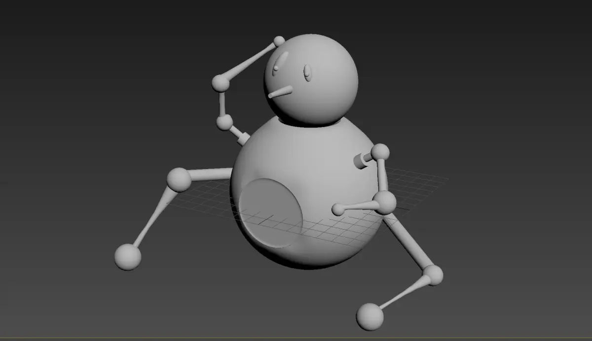Select the foot sphere on the lowered-arm side
The height and width of the screenshot is (341, 592).
click(x=370, y=316)
